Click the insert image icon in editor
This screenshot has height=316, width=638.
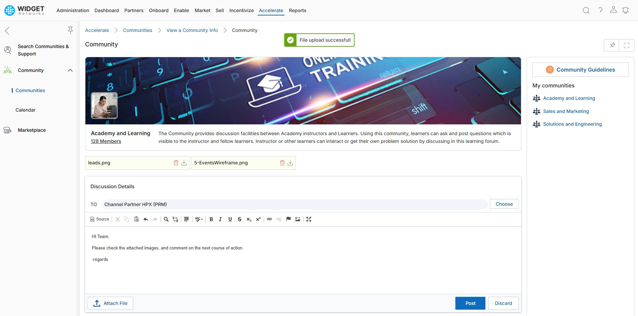tap(298, 219)
